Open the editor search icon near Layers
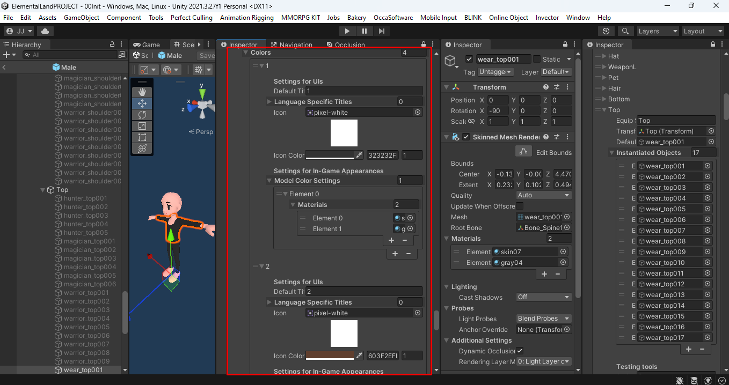 (x=626, y=31)
